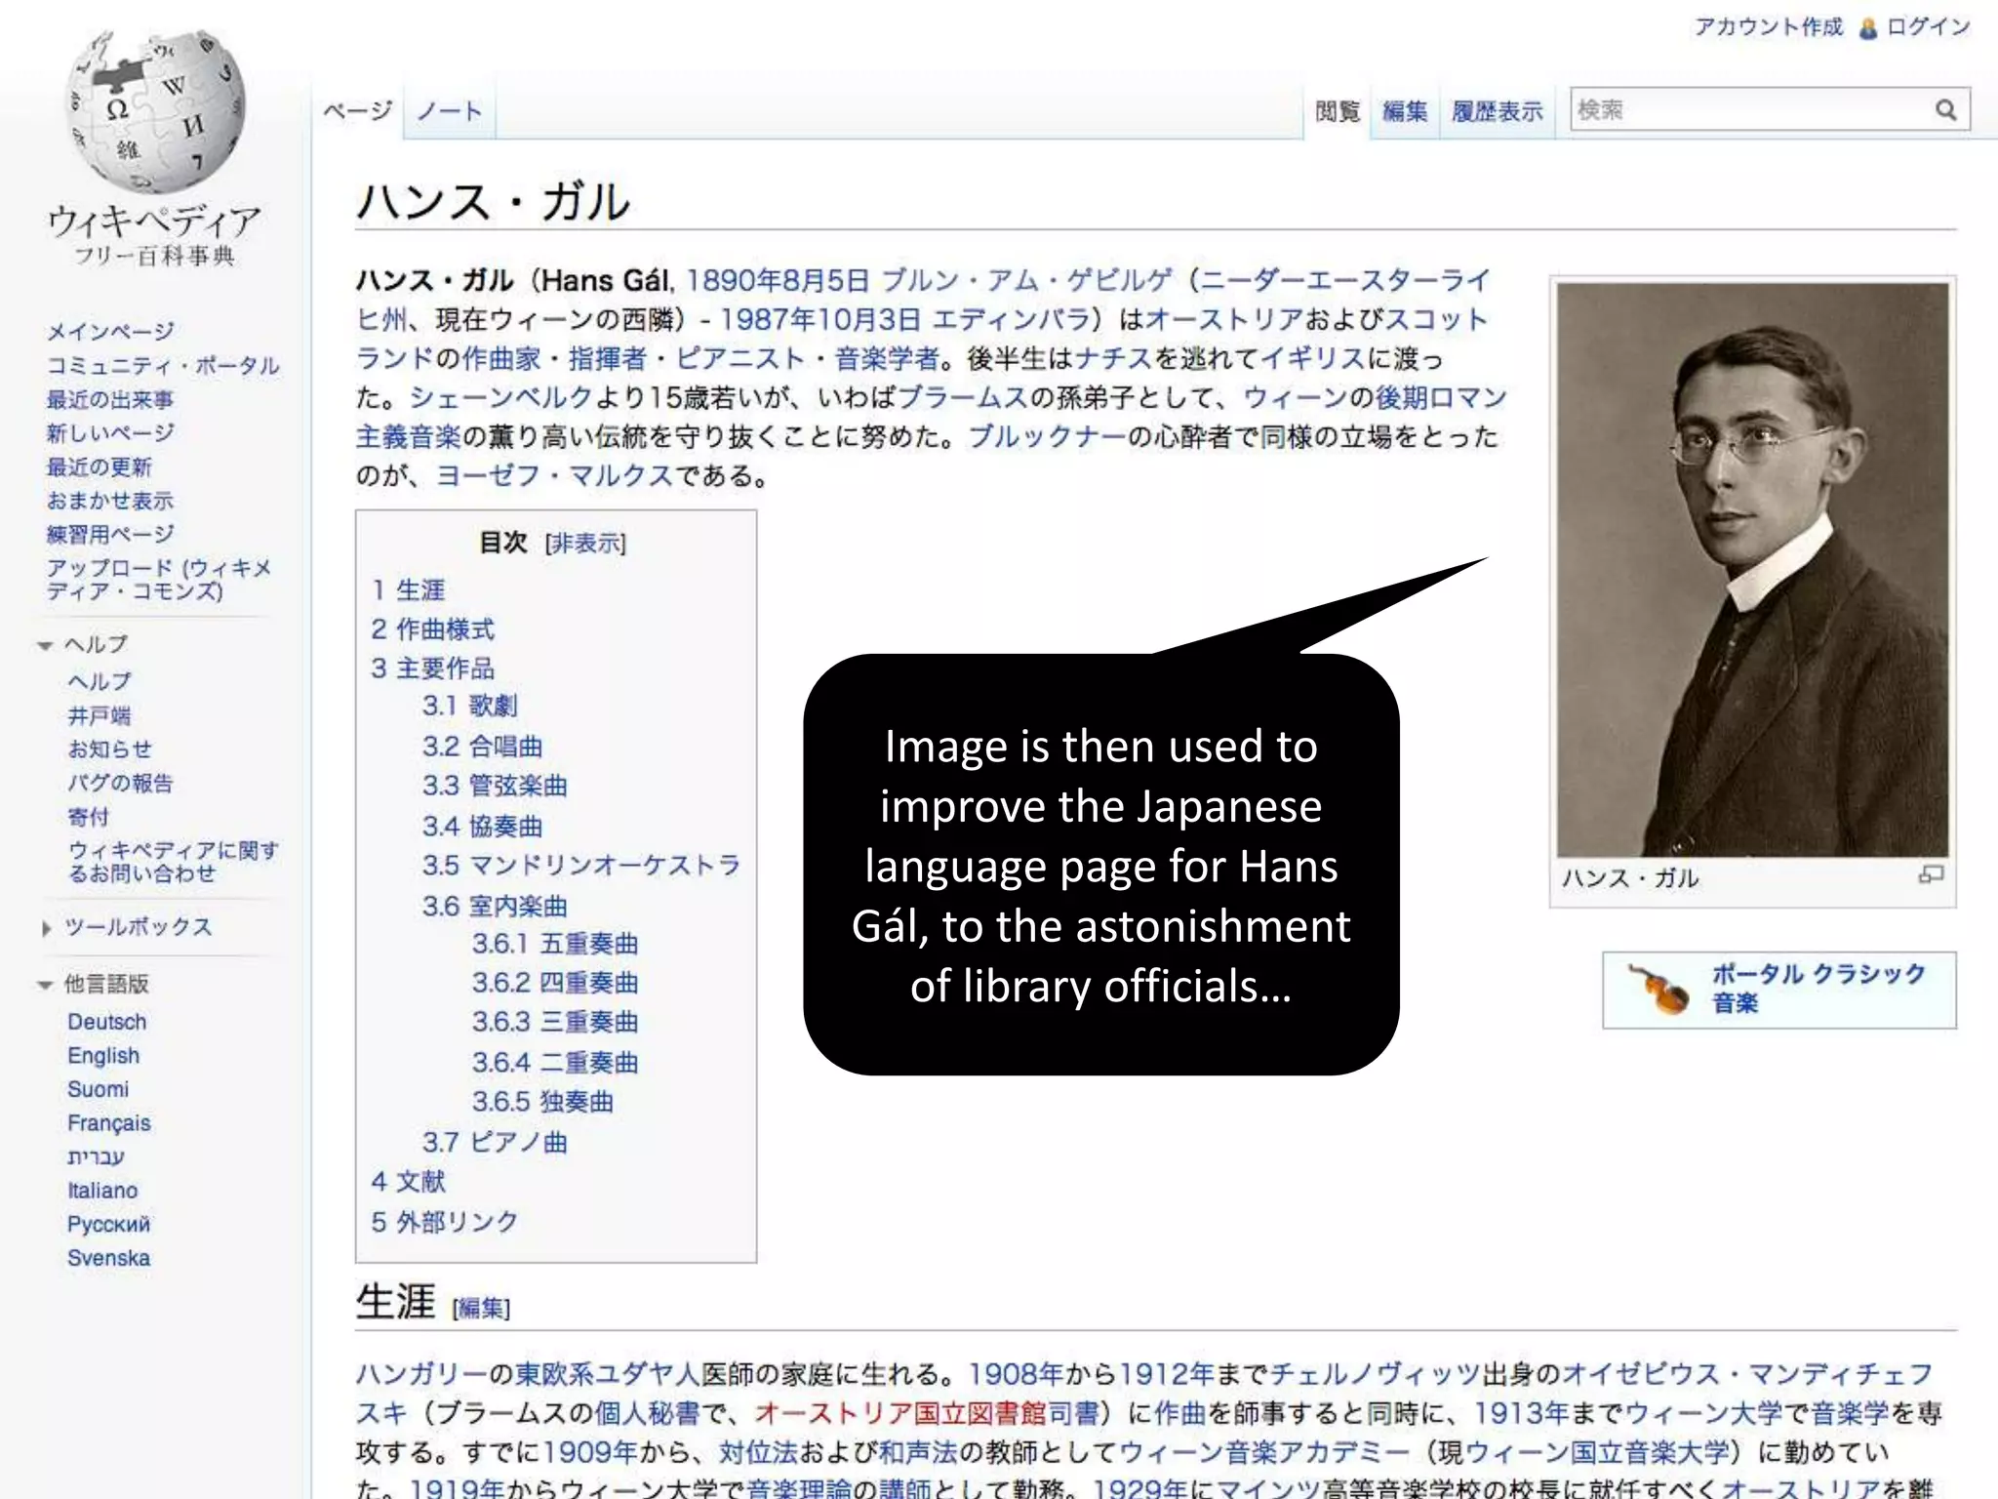Screen dimensions: 1998x1499
Task: Hide the table of contents via 非表示
Action: pyautogui.click(x=584, y=544)
